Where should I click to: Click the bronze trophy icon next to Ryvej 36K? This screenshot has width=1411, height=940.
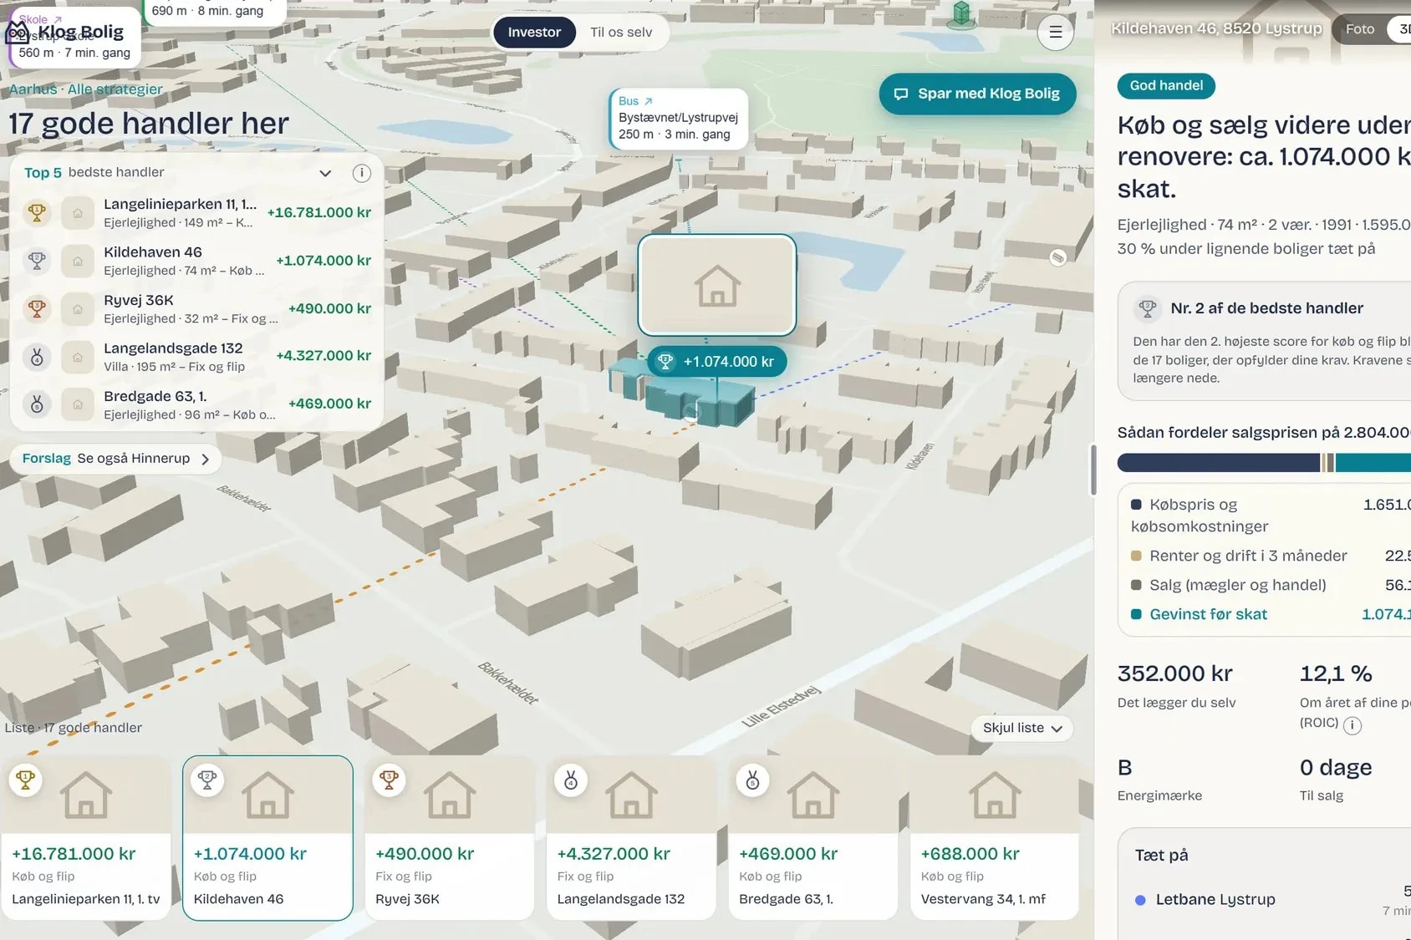click(x=37, y=308)
